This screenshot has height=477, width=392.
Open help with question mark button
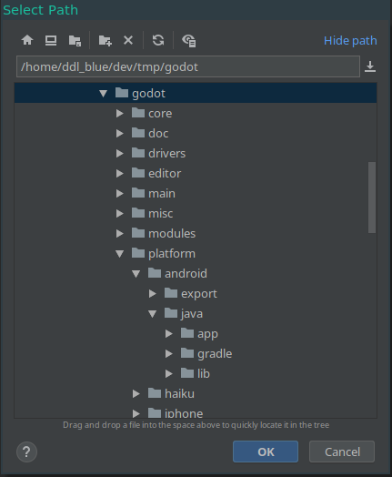tap(26, 452)
